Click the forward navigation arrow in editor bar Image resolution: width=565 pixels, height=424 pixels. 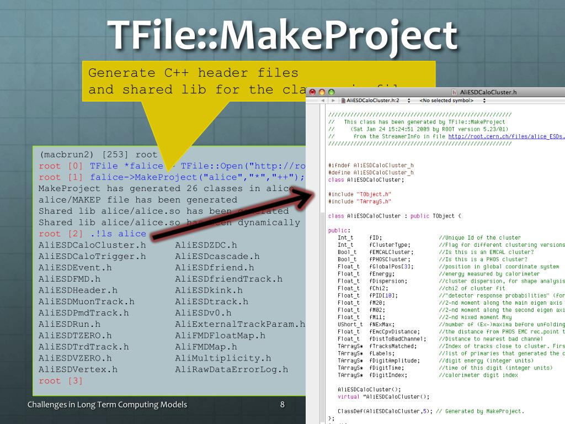[333, 100]
